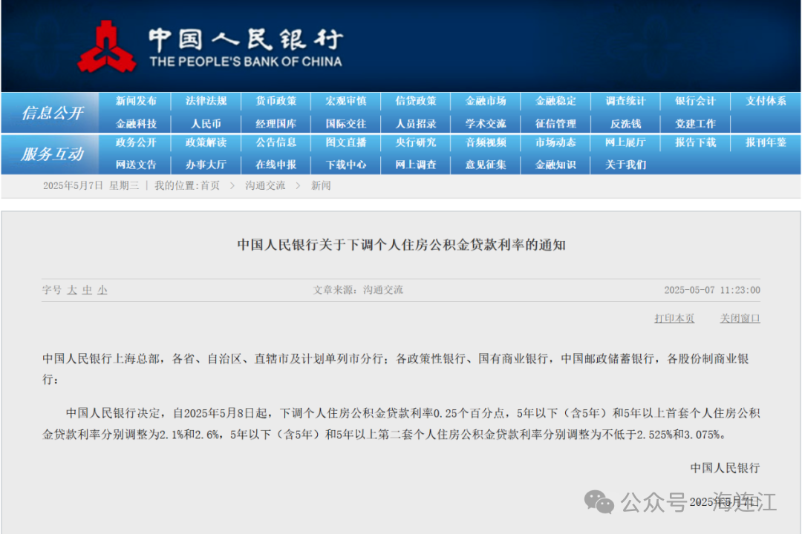Open 关于我们 page
This screenshot has height=534, width=802.
[625, 165]
